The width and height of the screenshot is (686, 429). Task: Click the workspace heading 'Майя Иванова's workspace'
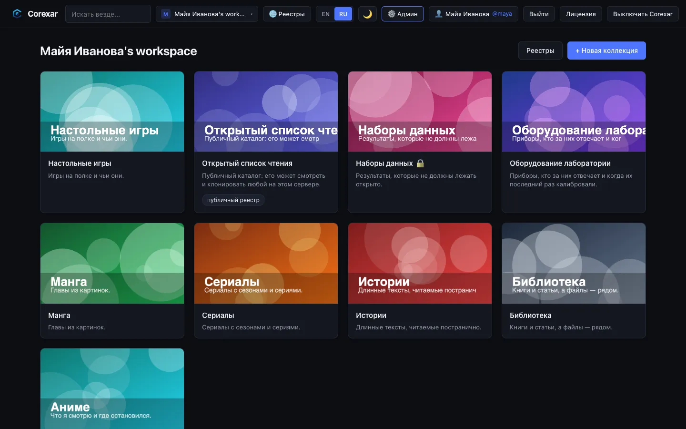pos(119,51)
